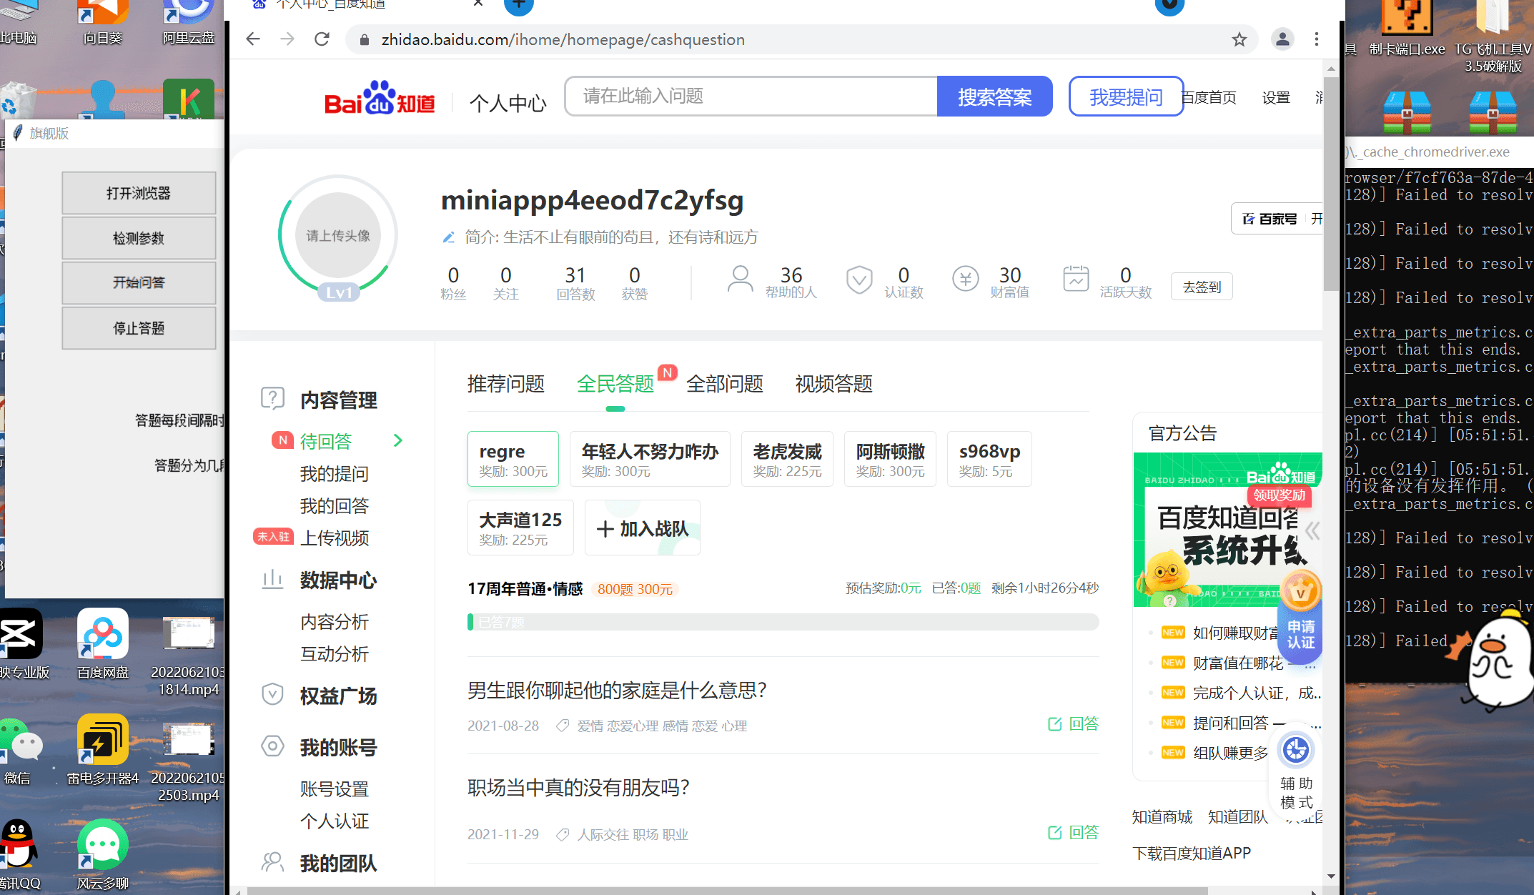Click the 我的账号 gear icon
1534x895 pixels.
pos(273,746)
